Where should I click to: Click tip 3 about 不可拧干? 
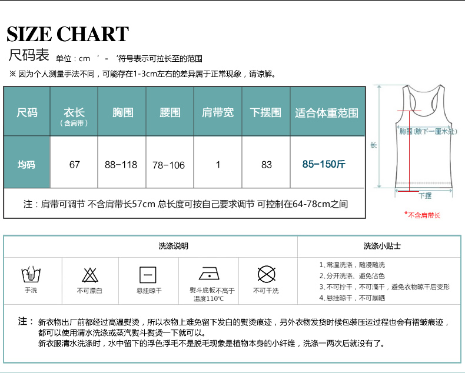(x=384, y=287)
